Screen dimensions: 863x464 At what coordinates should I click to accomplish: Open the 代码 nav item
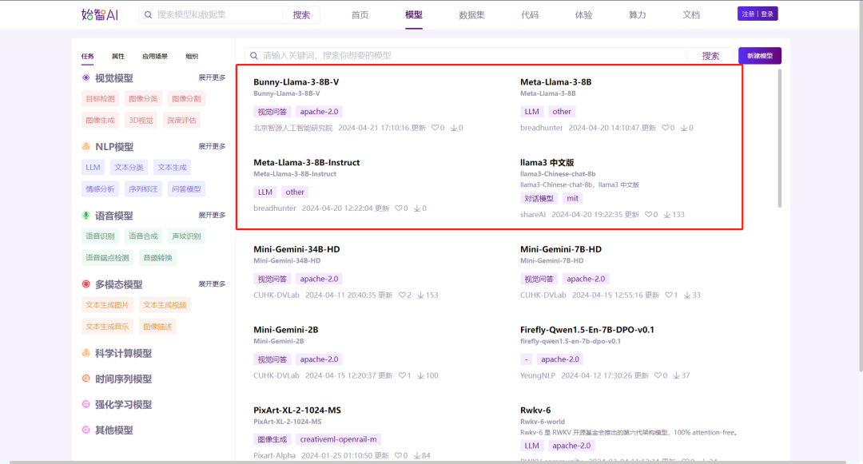[x=530, y=15]
